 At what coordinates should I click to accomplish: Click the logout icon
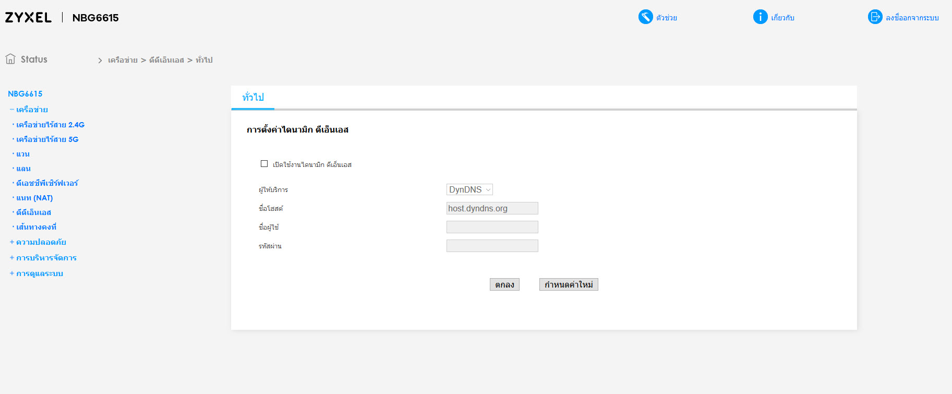coord(875,17)
